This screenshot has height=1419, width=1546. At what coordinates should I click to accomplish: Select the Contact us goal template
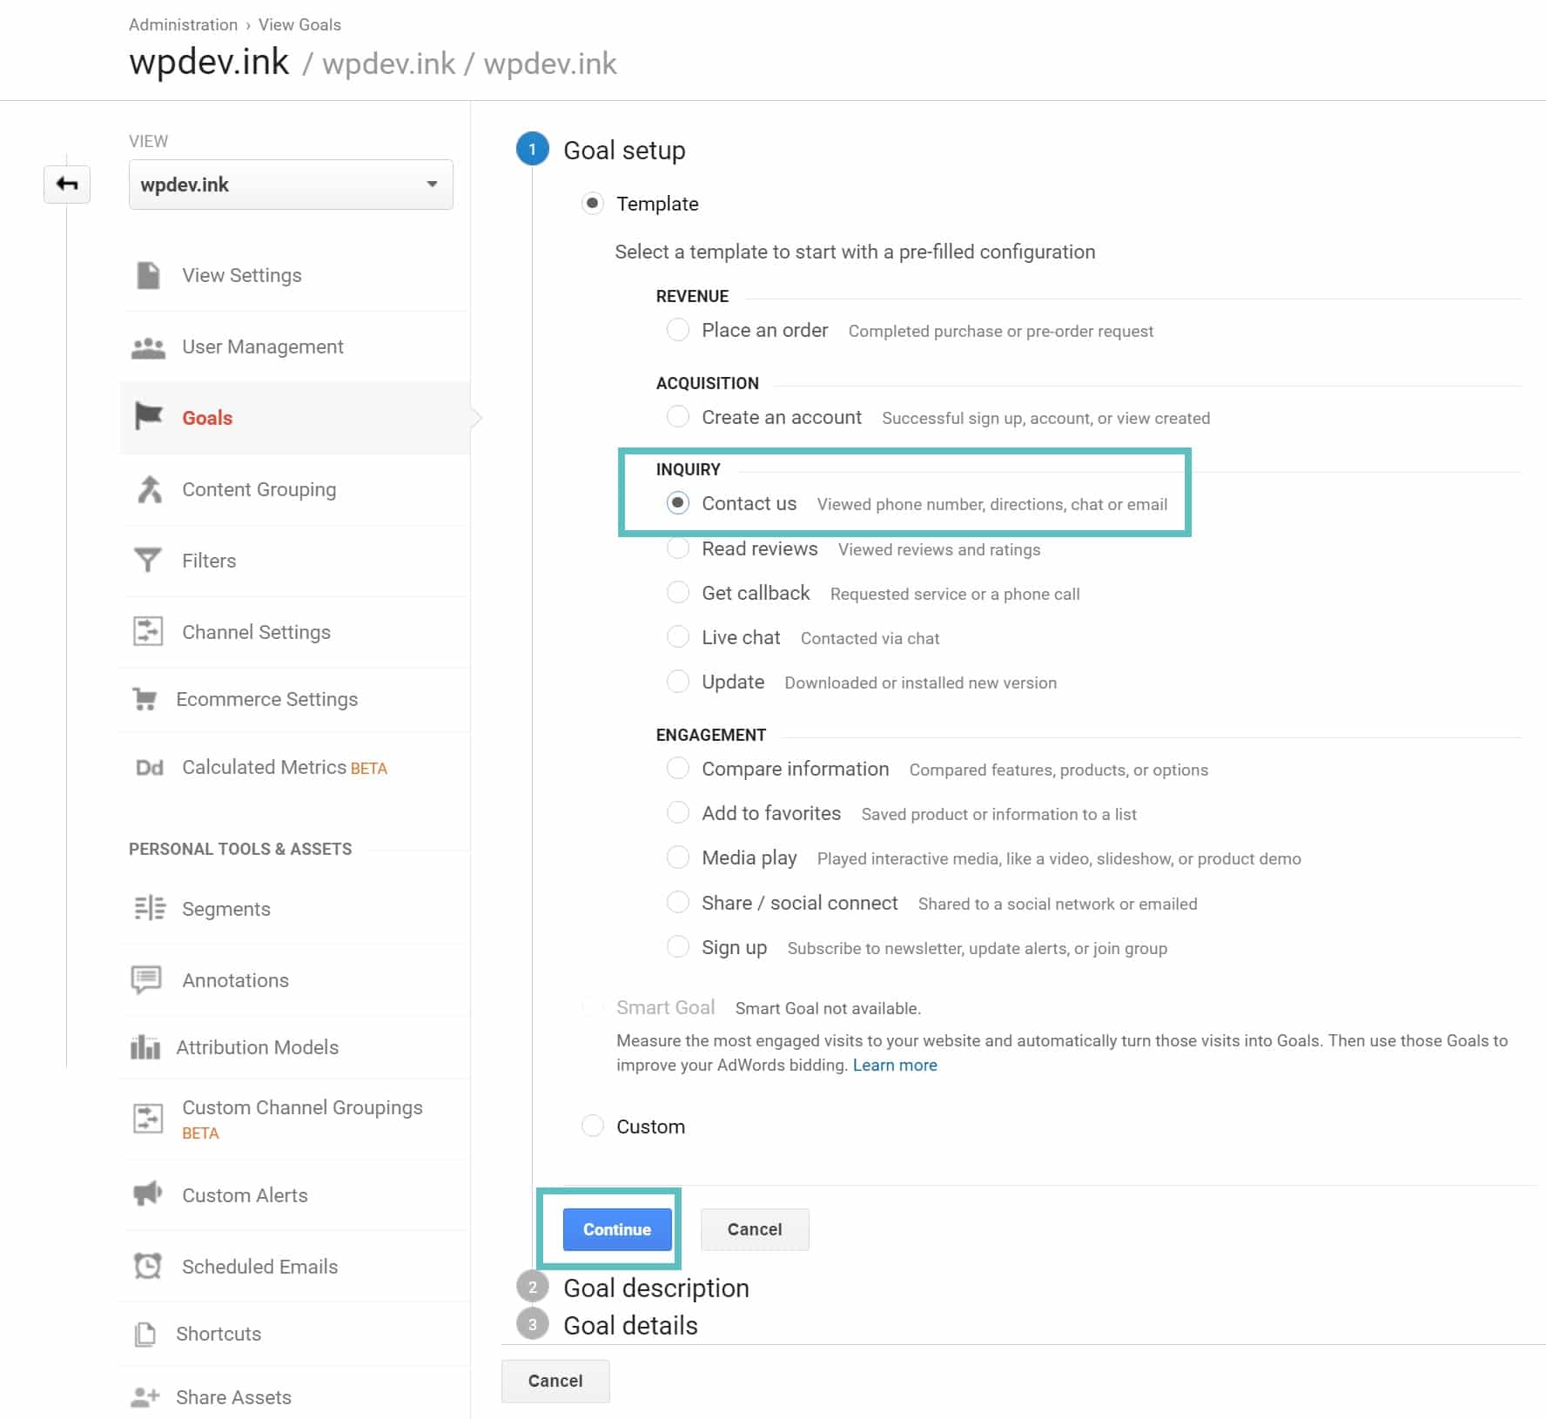(x=678, y=503)
